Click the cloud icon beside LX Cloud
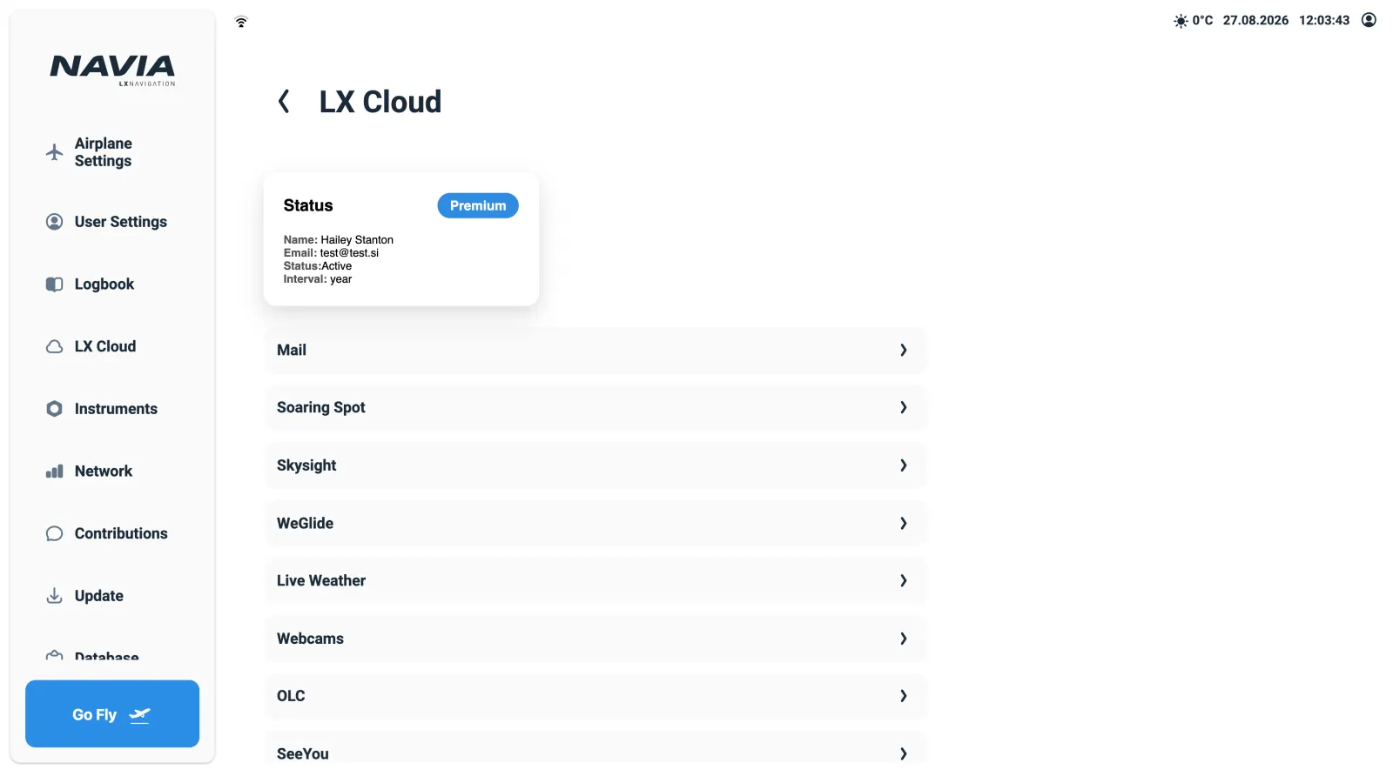The height and width of the screenshot is (783, 1393). 54,346
